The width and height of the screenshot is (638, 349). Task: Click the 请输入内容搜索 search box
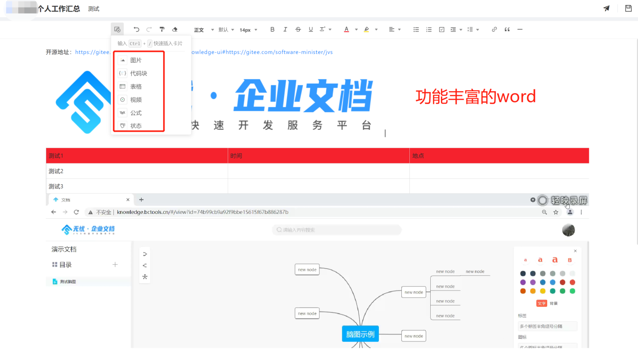click(337, 230)
